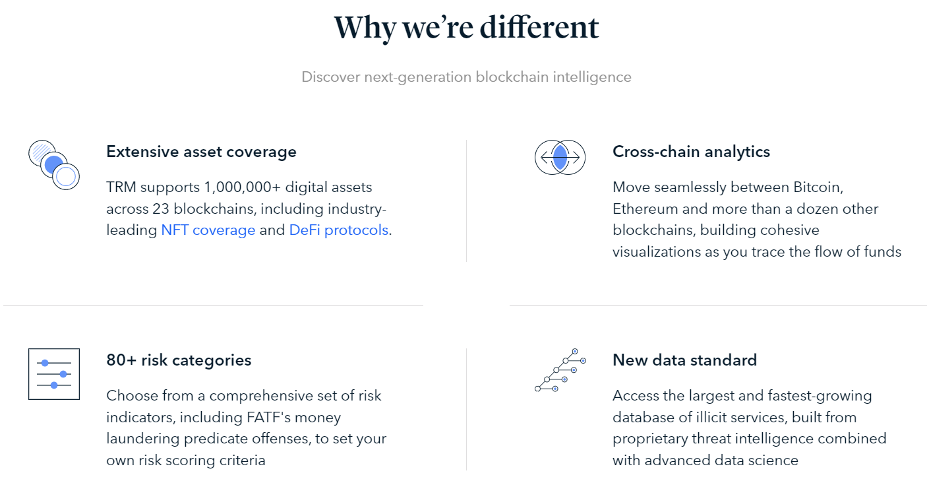This screenshot has width=927, height=483.
Task: Open the NFT coverage link
Action: [x=208, y=230]
